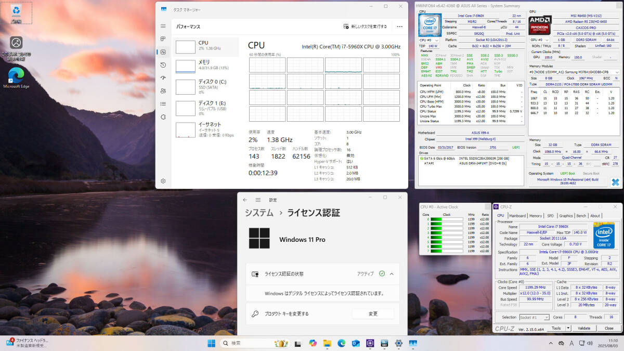Open Tools dropdown arrow in CPU-Z

(568, 328)
